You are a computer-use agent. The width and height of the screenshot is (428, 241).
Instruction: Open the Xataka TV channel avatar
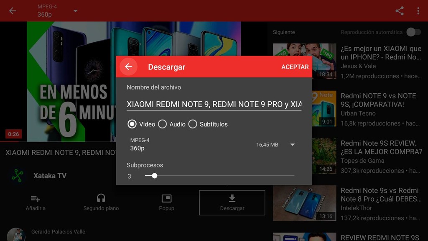point(18,175)
